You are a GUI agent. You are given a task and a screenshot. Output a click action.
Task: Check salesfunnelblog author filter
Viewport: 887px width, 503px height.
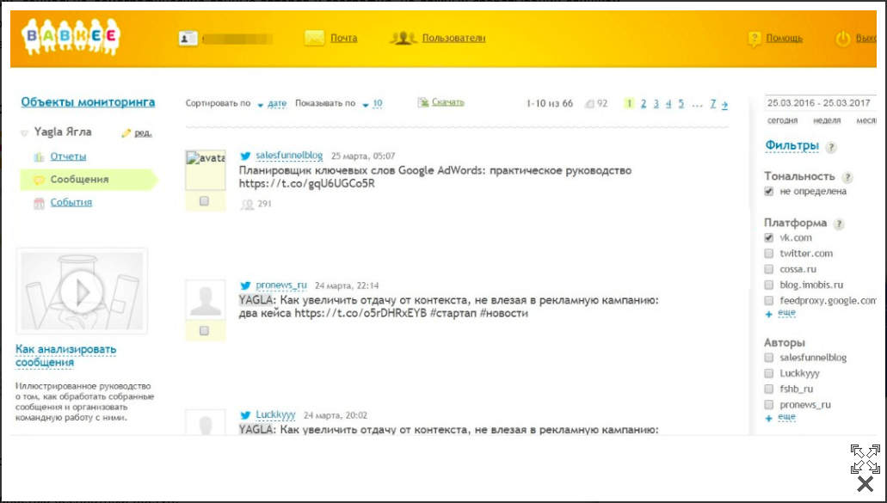pyautogui.click(x=769, y=357)
